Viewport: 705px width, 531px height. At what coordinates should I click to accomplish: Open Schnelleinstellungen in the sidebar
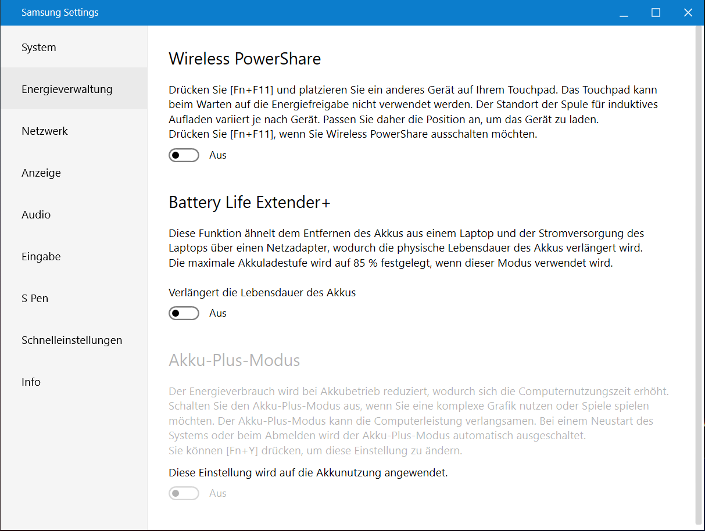point(74,340)
